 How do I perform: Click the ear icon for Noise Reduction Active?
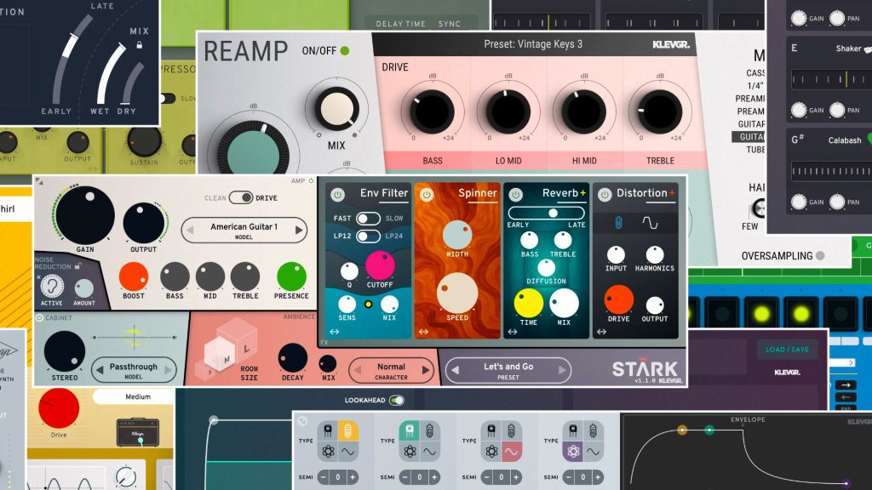pyautogui.click(x=52, y=287)
